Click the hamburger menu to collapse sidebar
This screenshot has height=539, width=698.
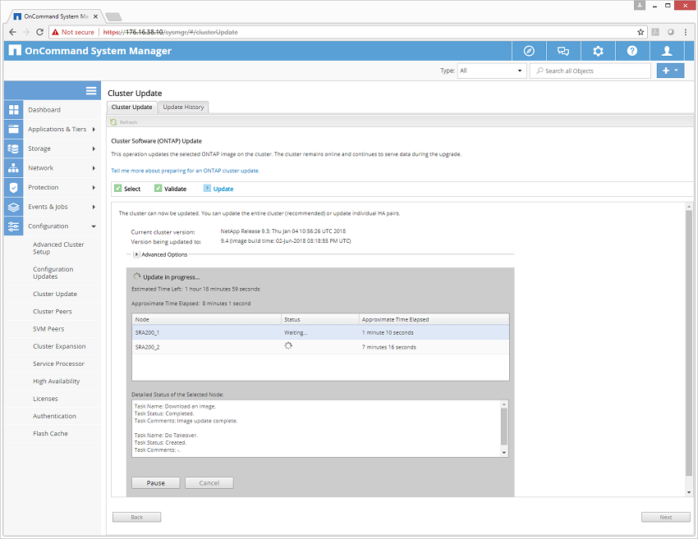click(91, 91)
